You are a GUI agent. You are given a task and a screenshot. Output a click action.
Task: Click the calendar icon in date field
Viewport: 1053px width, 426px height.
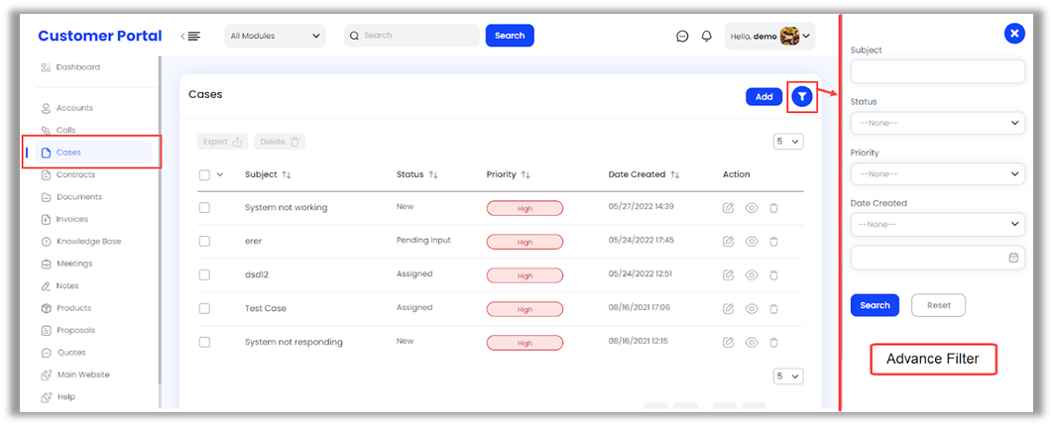point(1013,258)
